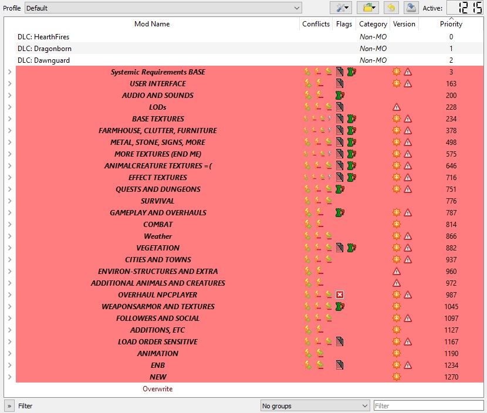Sort by Category column header
Screen dimensions: 487x413
(373, 24)
